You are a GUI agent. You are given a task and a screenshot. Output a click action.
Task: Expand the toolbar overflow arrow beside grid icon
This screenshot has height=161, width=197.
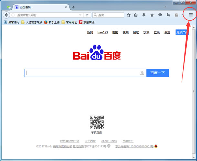(x=182, y=15)
